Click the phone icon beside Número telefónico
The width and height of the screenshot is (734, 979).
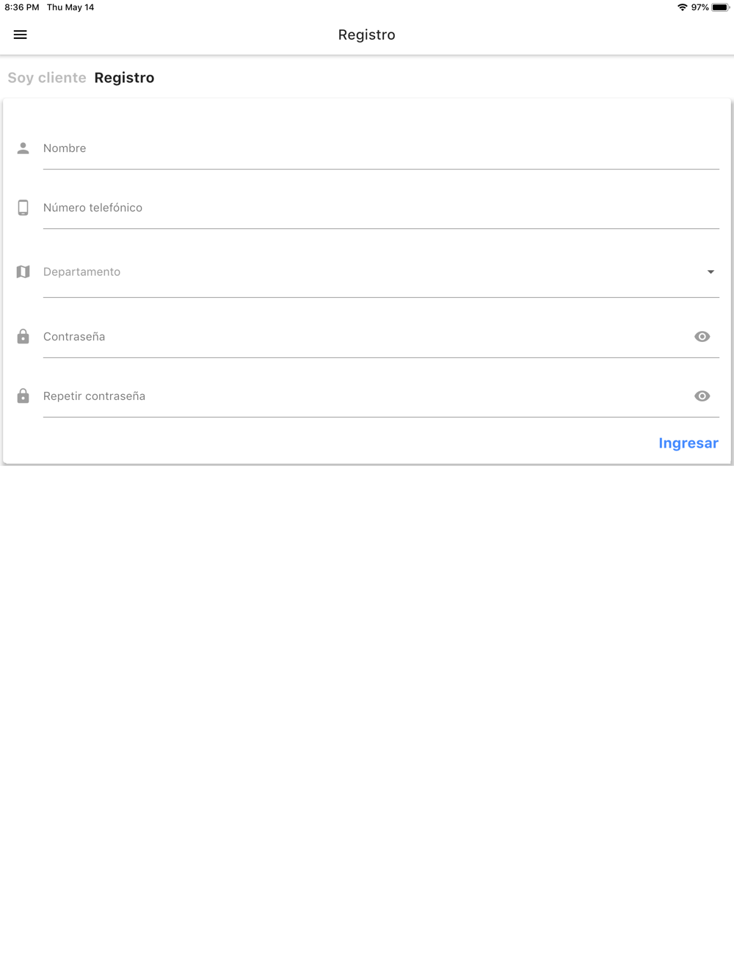[x=23, y=208]
